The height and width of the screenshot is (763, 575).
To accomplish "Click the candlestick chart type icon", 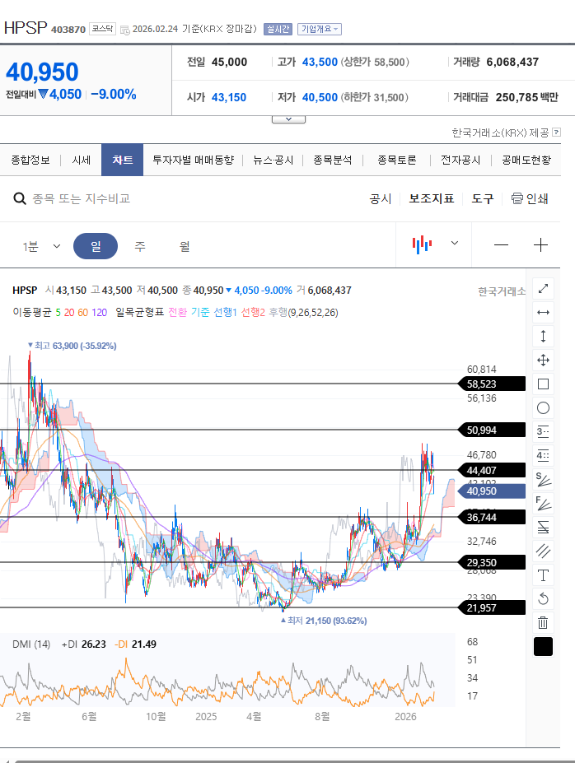I will (x=422, y=244).
